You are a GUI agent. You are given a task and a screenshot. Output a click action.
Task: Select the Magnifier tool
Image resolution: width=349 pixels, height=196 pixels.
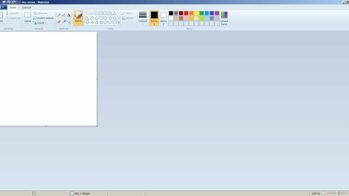point(69,22)
